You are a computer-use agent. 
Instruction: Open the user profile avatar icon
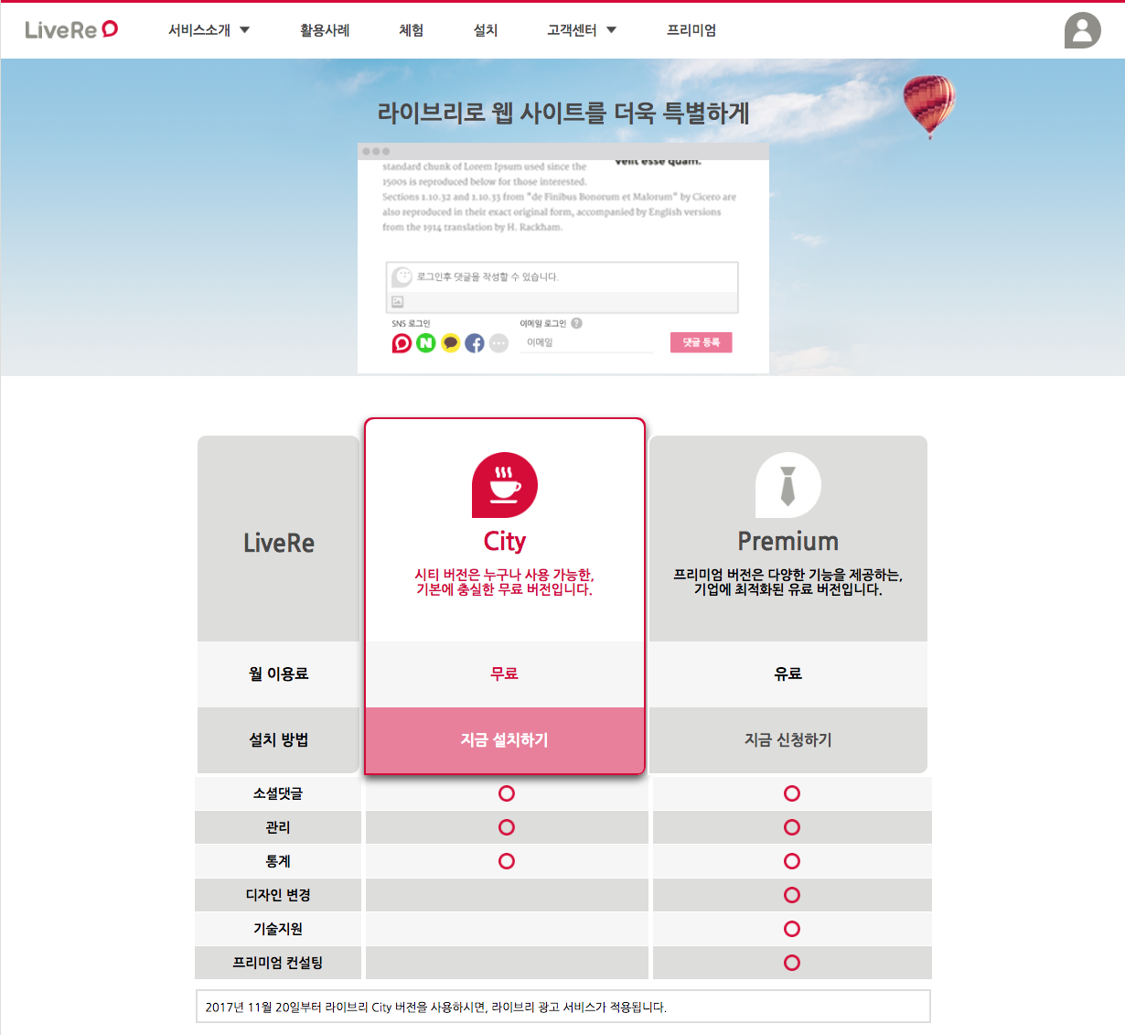click(1082, 30)
